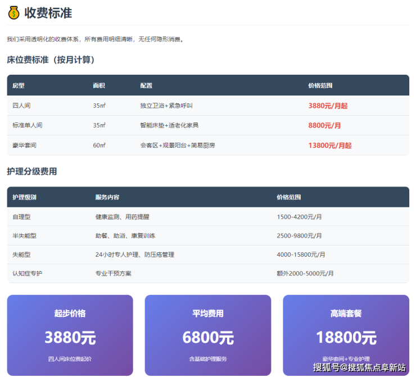This screenshot has height=377, width=416.
Task: Click the 搜狐号@搜狐焦点阜新站 watermark
Action: click(x=359, y=367)
